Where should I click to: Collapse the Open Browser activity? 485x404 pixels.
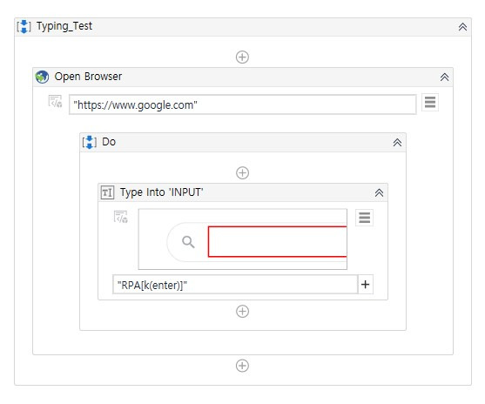point(444,77)
